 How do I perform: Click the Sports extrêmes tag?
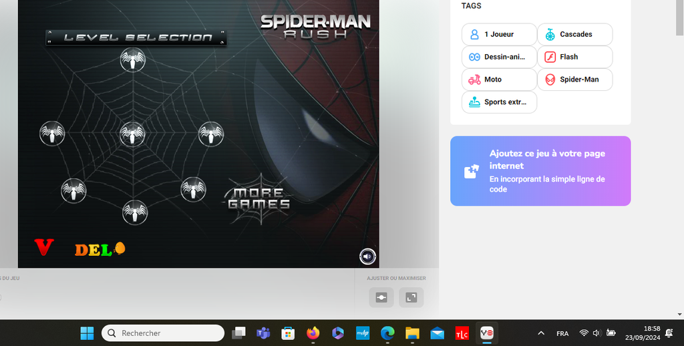(499, 102)
